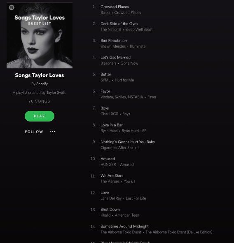
Task: Select track Amused by HUNGER
Action: coord(108,159)
